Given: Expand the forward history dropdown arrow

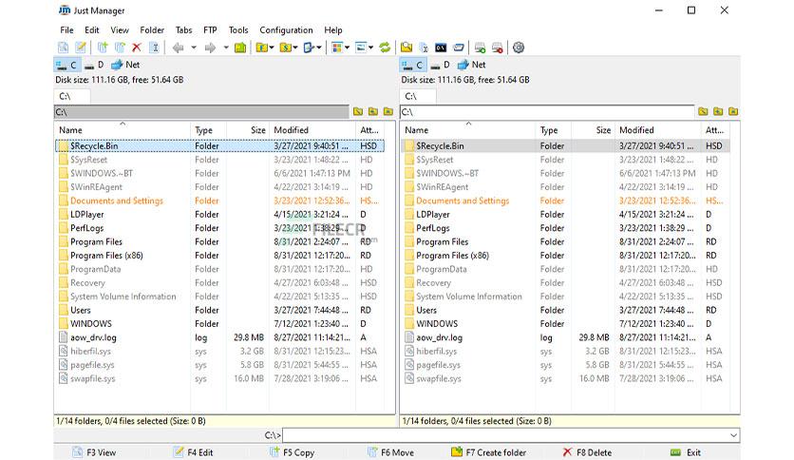Looking at the screenshot, I should 226,48.
